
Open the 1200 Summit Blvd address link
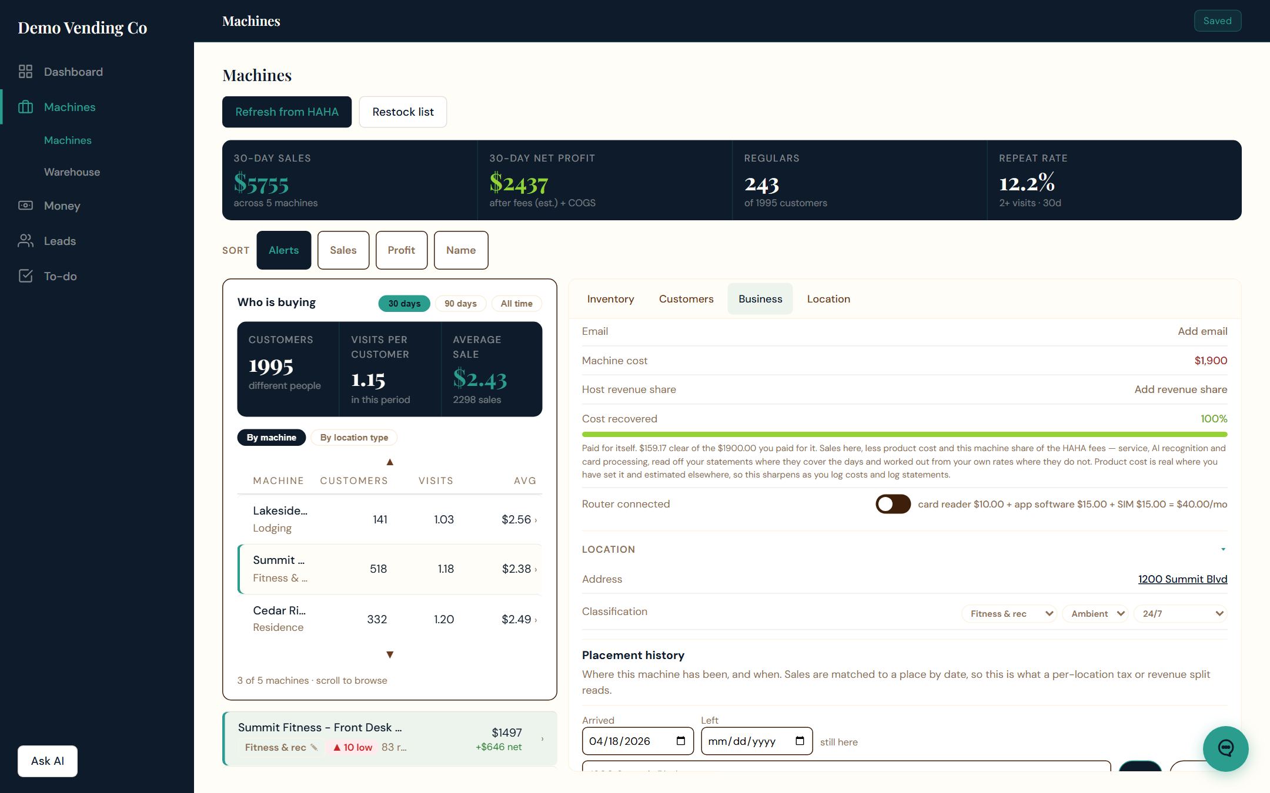pyautogui.click(x=1182, y=579)
